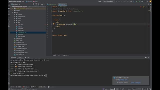Viewport: 160px width, 90px height.
Task: Open the Terminal tool window tab
Action: click(34, 87)
